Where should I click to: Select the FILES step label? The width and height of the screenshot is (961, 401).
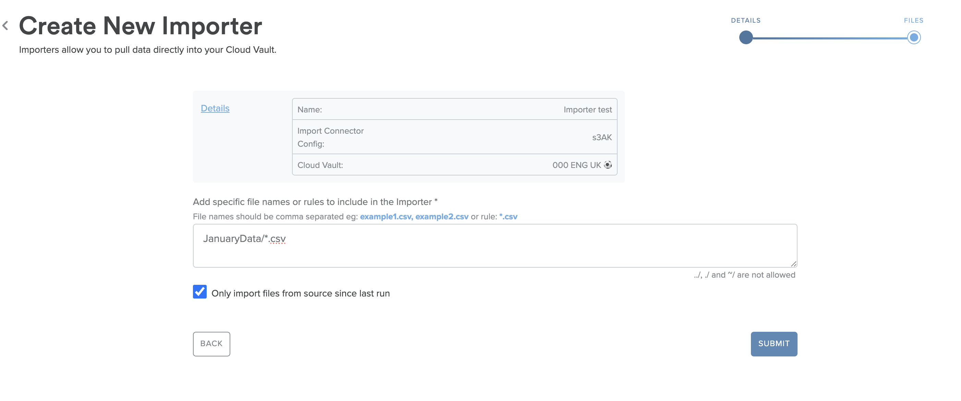click(x=913, y=20)
